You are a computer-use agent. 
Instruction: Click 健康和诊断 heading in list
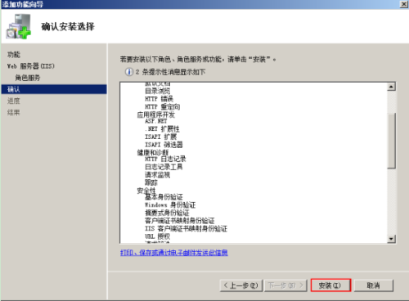tap(153, 152)
